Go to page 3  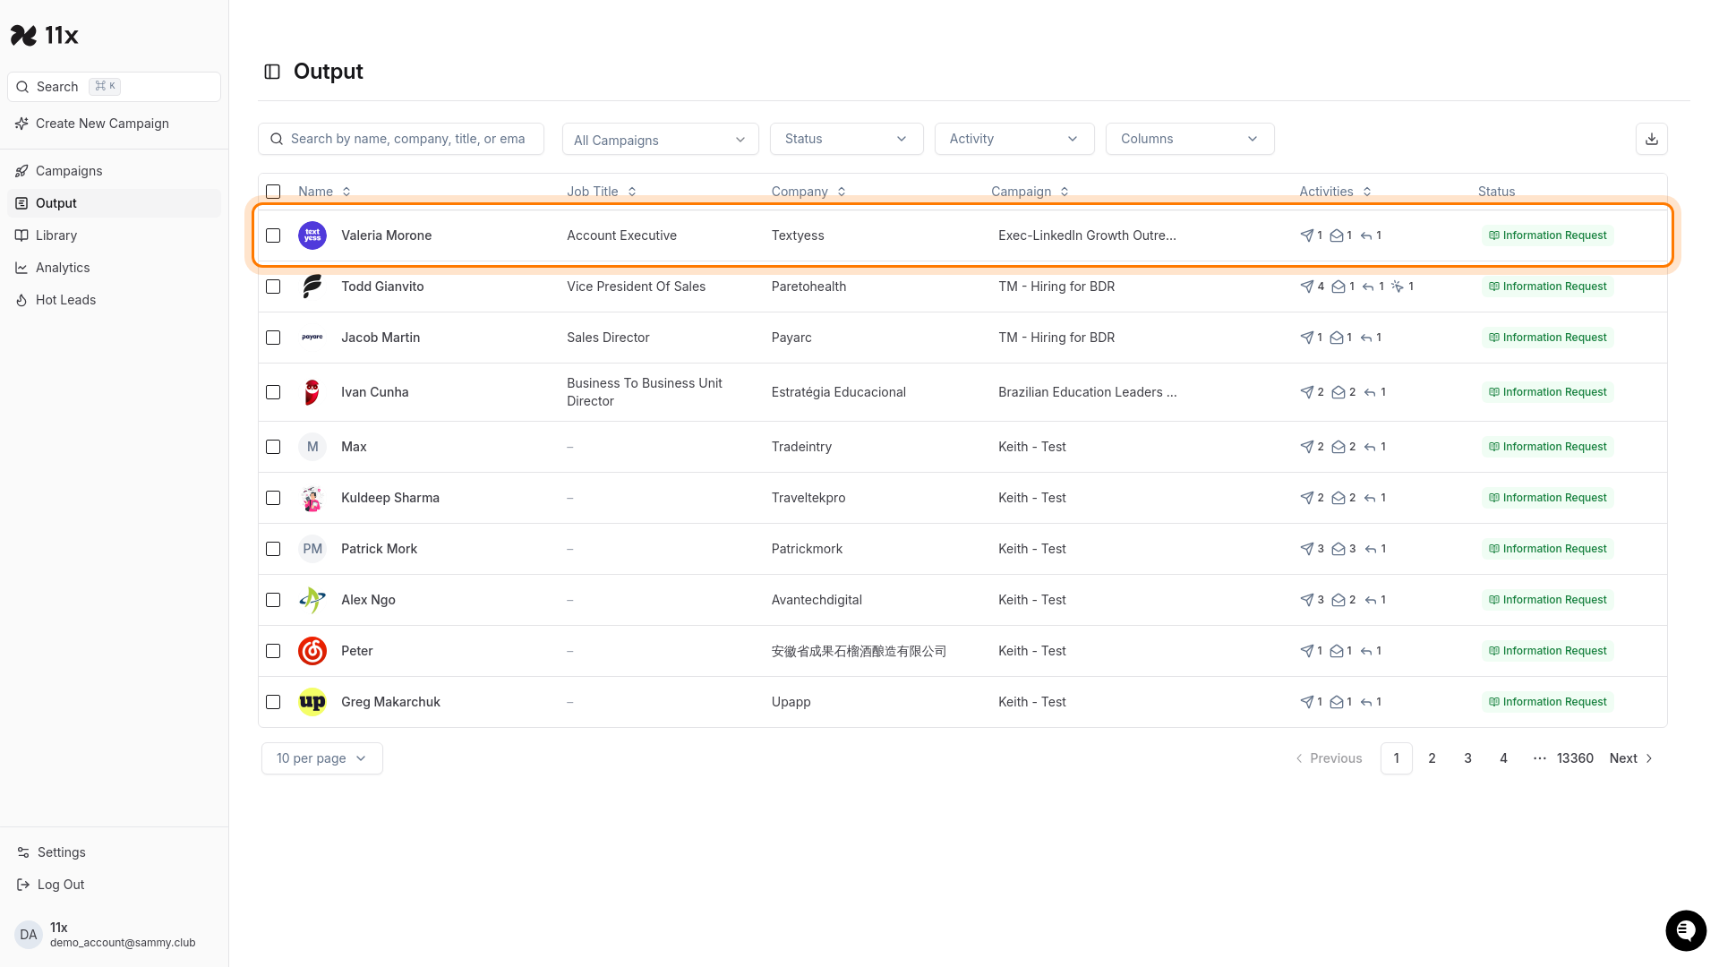point(1467,758)
